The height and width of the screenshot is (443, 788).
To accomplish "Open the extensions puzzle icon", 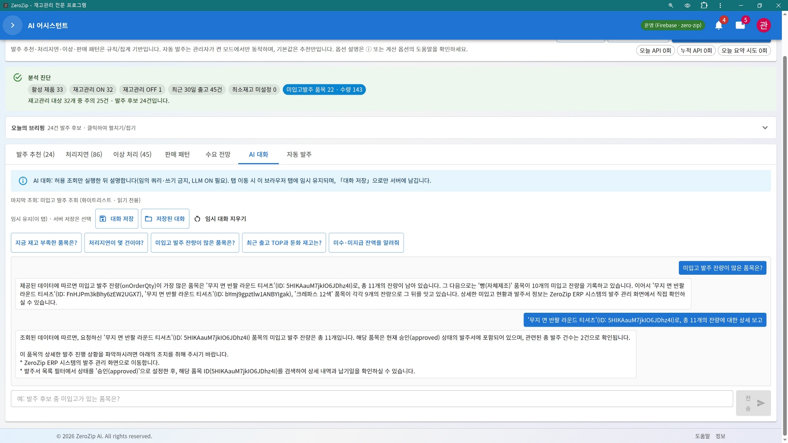I will (x=704, y=6).
